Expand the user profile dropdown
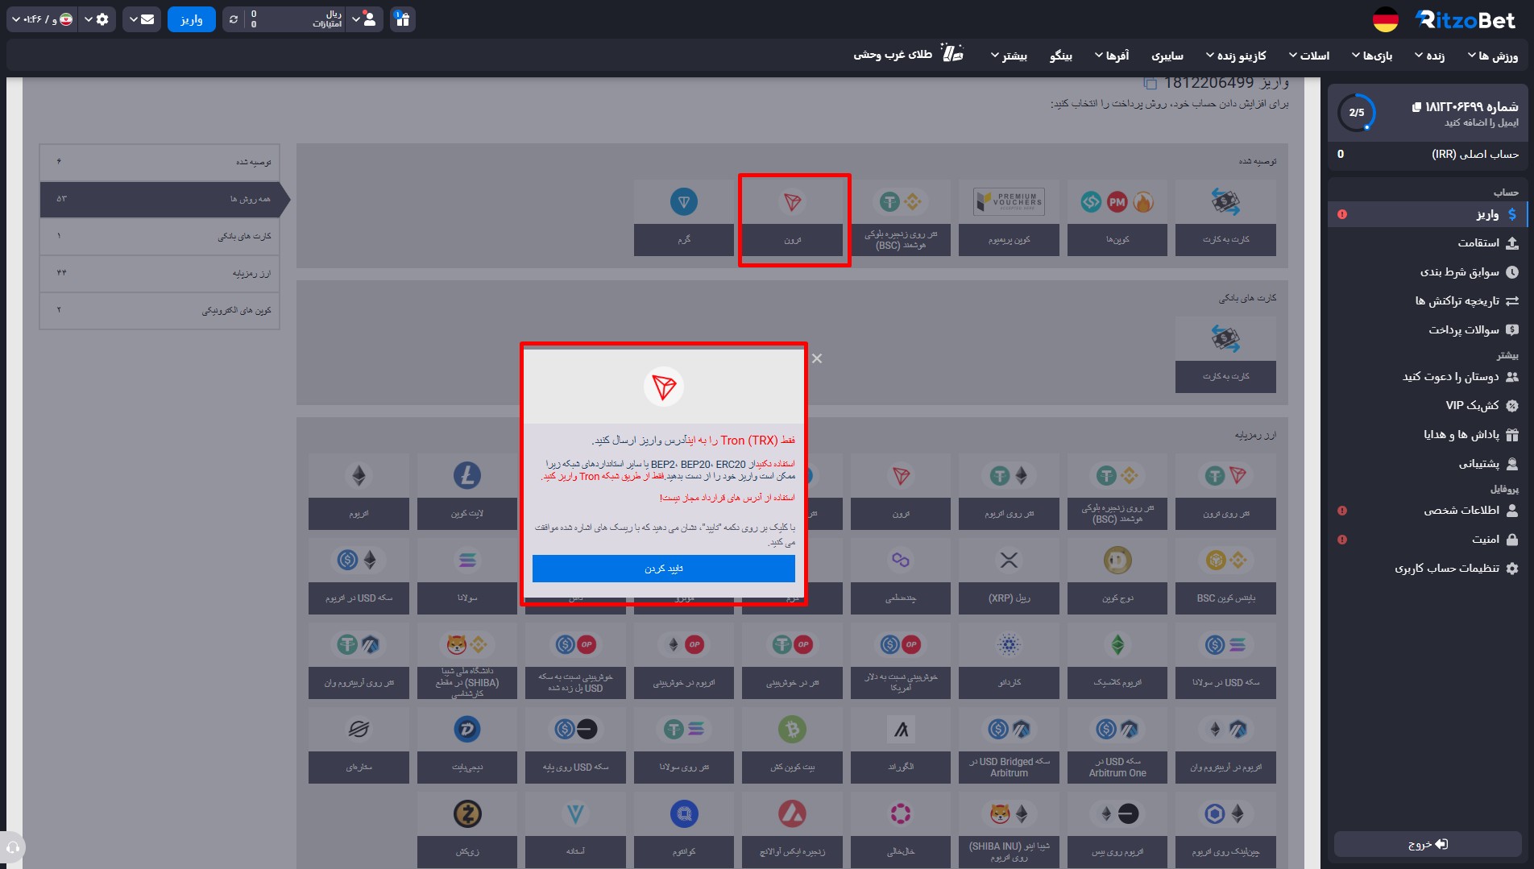The height and width of the screenshot is (869, 1534). point(363,19)
